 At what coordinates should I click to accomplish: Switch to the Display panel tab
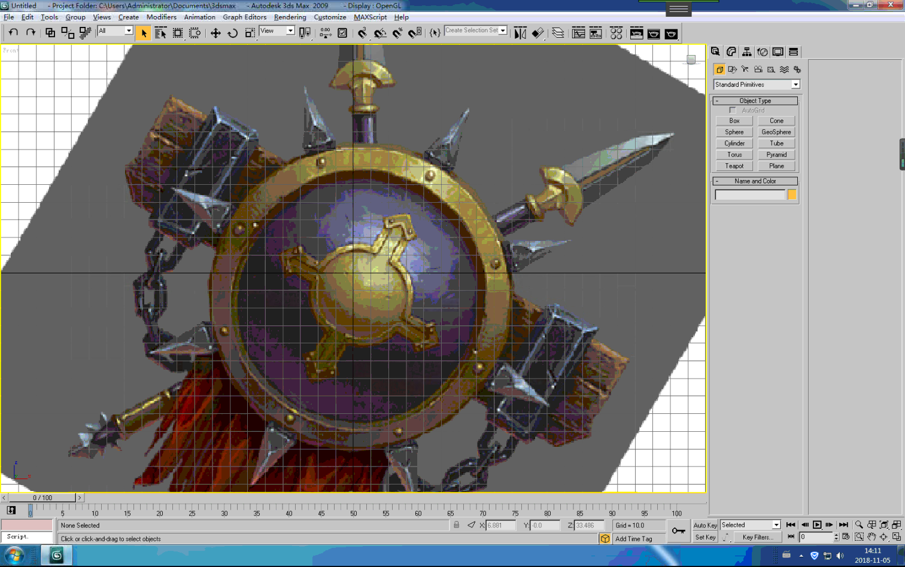[x=778, y=52]
